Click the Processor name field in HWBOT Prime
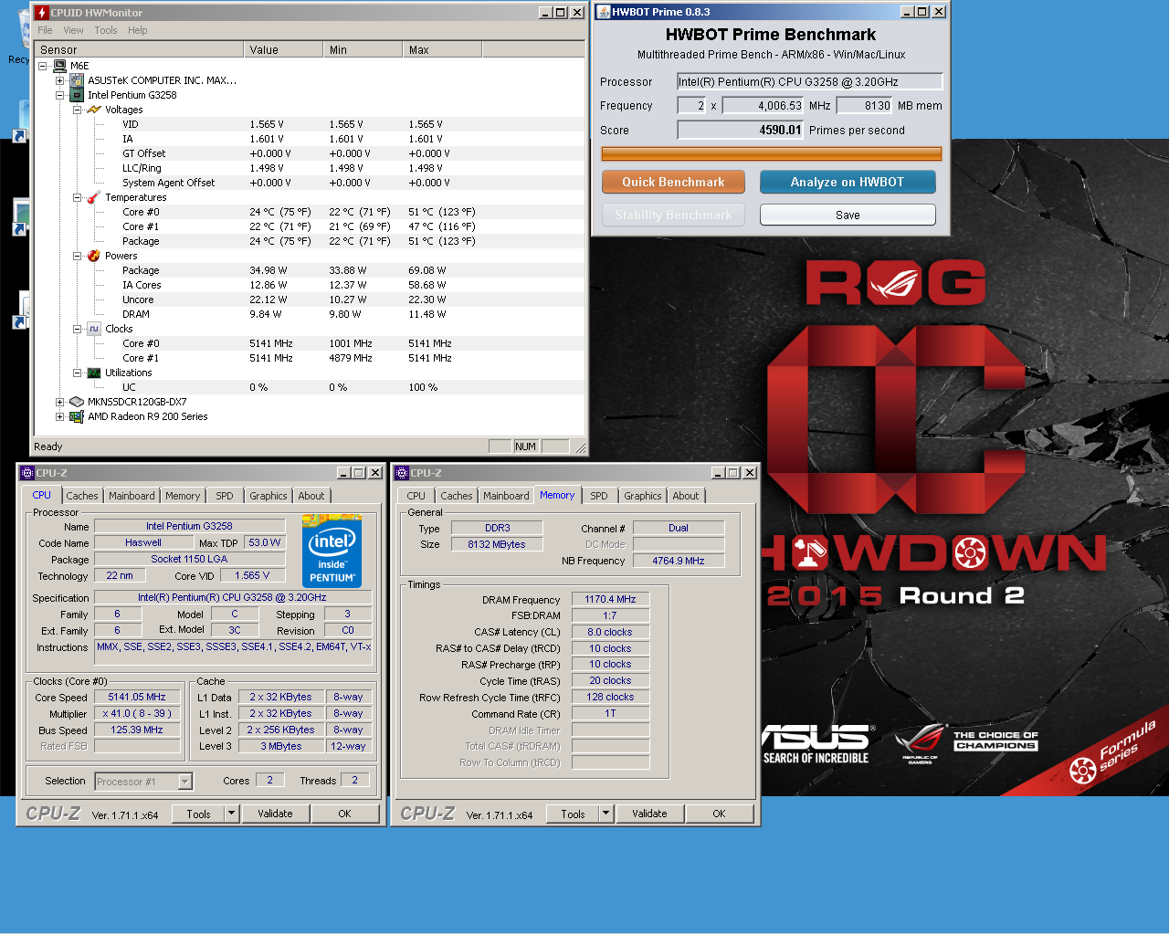This screenshot has height=935, width=1169. [809, 81]
